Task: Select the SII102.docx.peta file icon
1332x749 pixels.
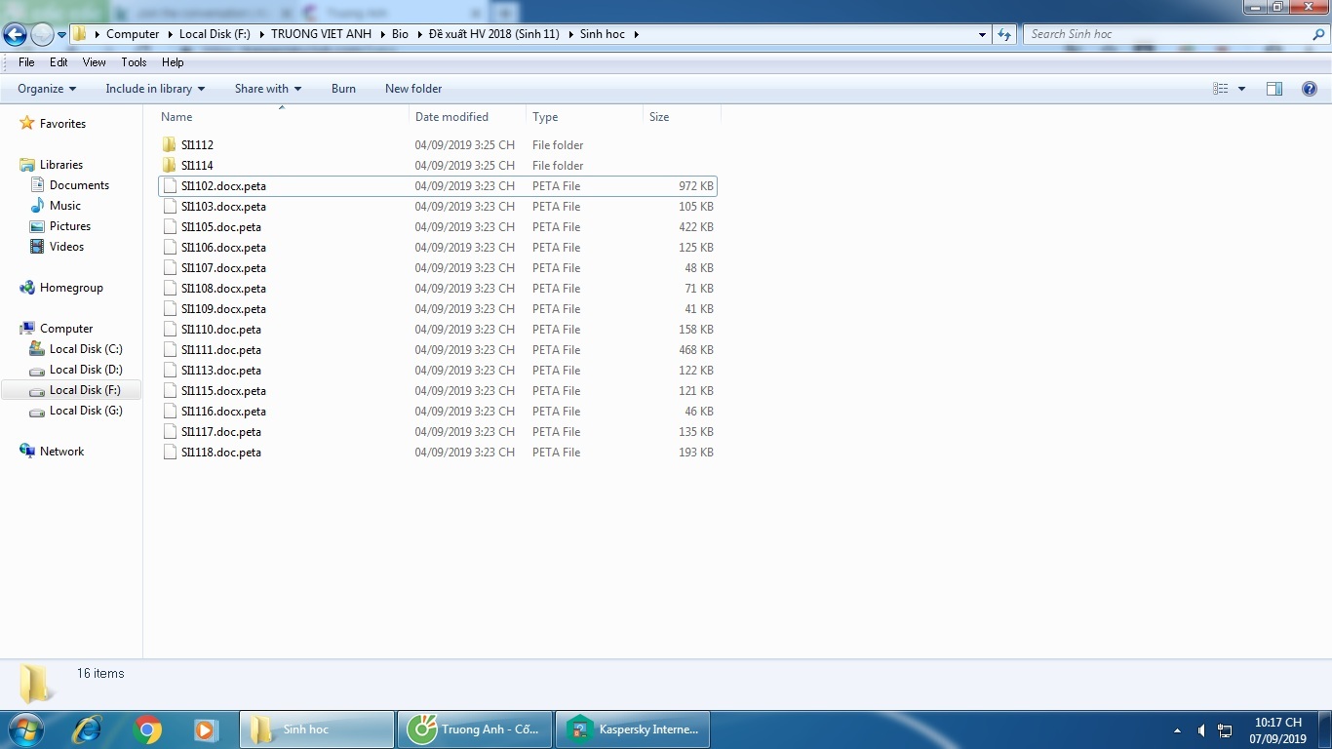Action: tap(170, 186)
